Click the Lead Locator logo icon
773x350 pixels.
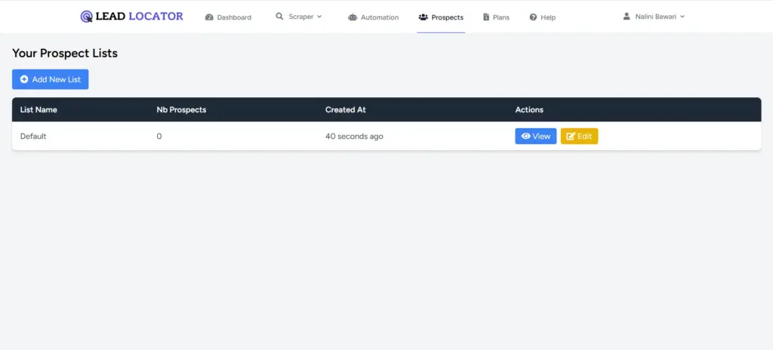coord(87,17)
